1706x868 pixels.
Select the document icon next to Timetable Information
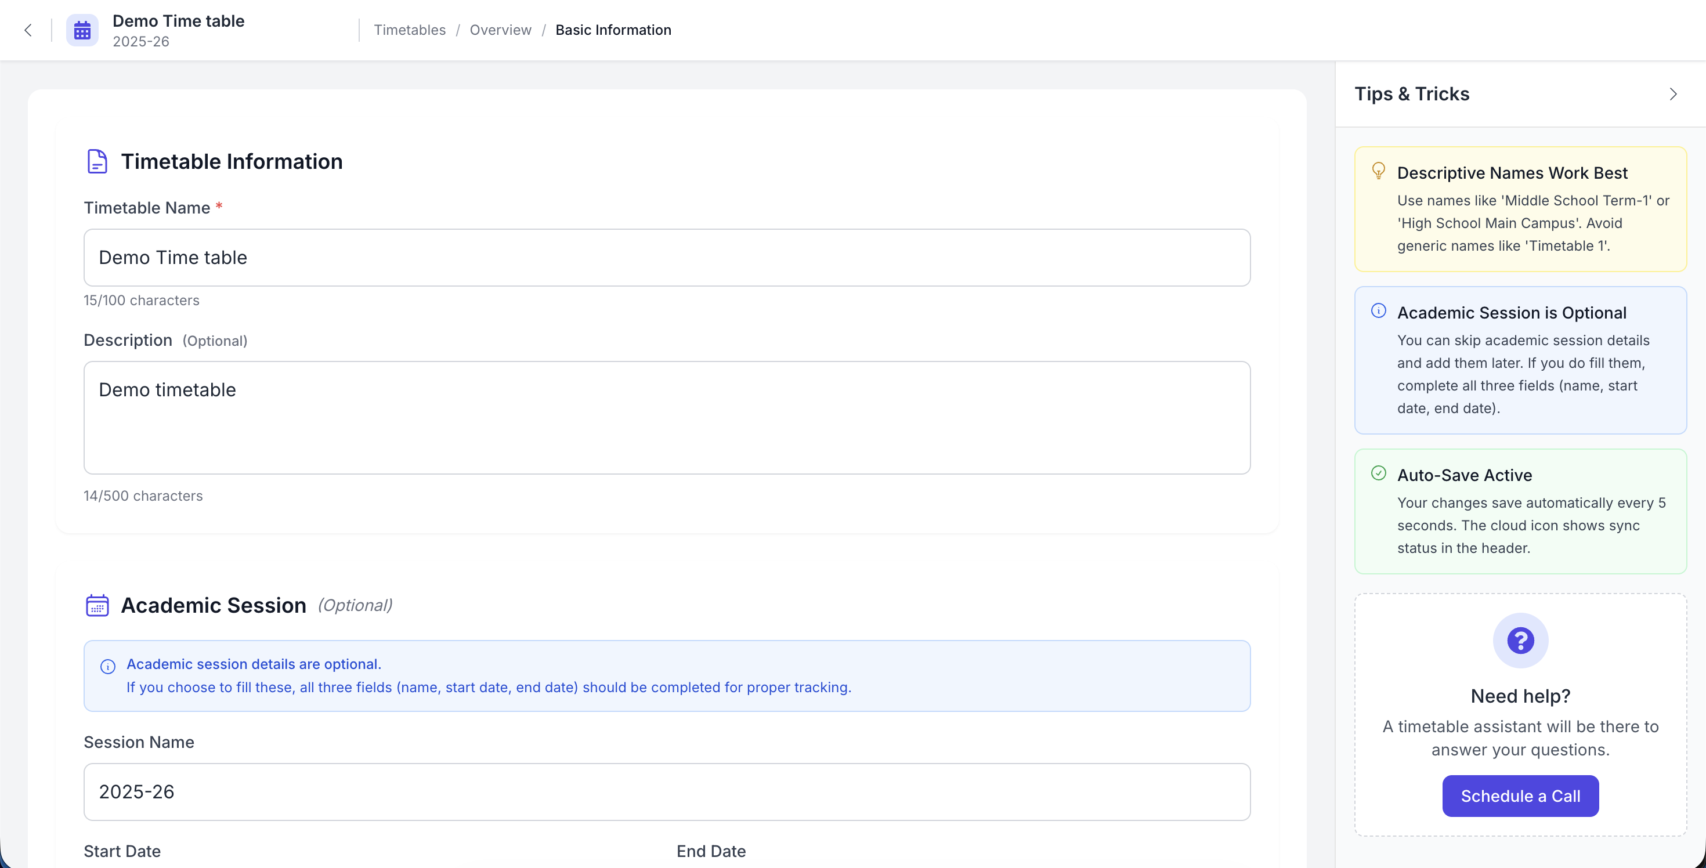97,161
